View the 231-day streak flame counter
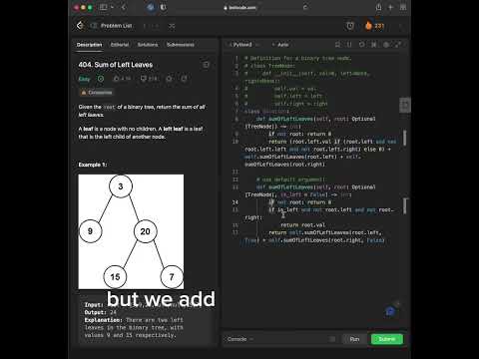Image resolution: width=479 pixels, height=359 pixels. click(374, 26)
